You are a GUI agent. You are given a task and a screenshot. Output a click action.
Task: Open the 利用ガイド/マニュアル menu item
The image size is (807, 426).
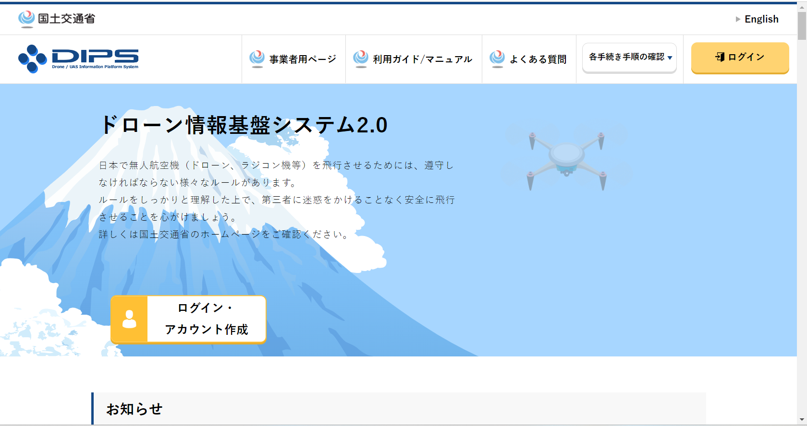coord(423,59)
